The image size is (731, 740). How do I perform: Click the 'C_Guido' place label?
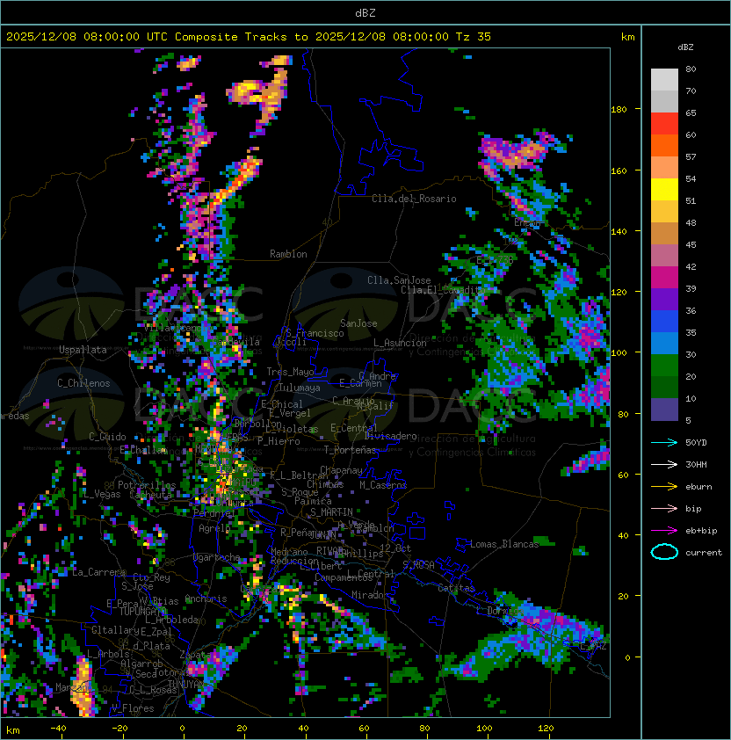tap(107, 437)
